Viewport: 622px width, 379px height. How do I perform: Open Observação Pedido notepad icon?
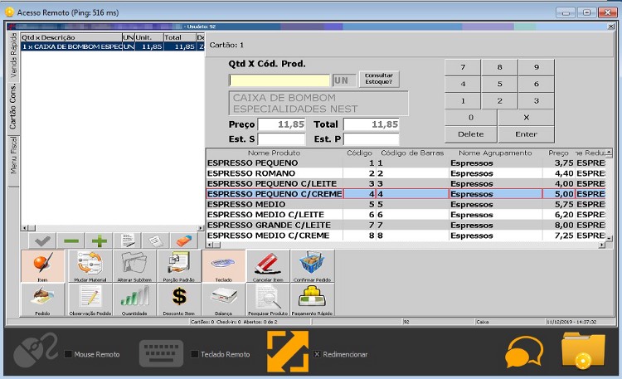(89, 299)
